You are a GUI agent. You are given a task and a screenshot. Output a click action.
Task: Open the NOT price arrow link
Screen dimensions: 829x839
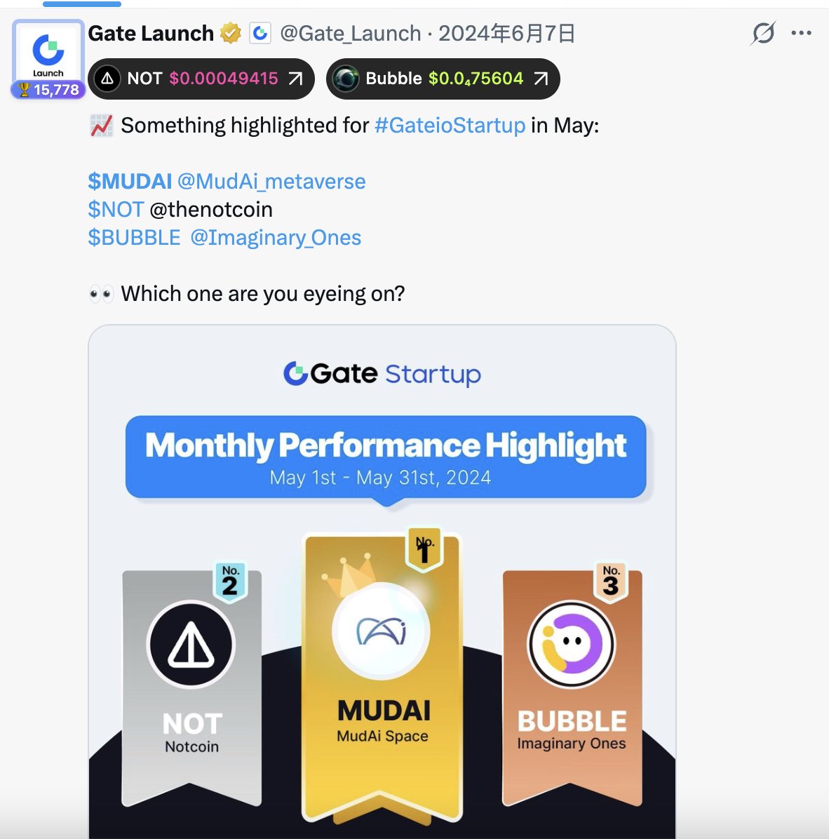point(296,79)
